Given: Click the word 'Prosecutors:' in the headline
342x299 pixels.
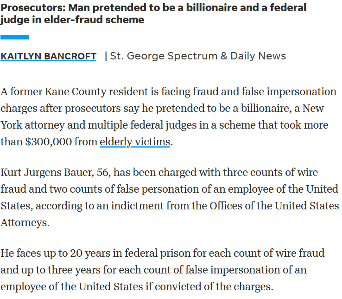Looking at the screenshot, I should (33, 8).
